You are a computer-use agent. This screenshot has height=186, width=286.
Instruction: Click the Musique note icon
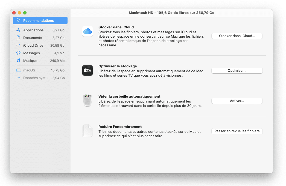[18, 61]
